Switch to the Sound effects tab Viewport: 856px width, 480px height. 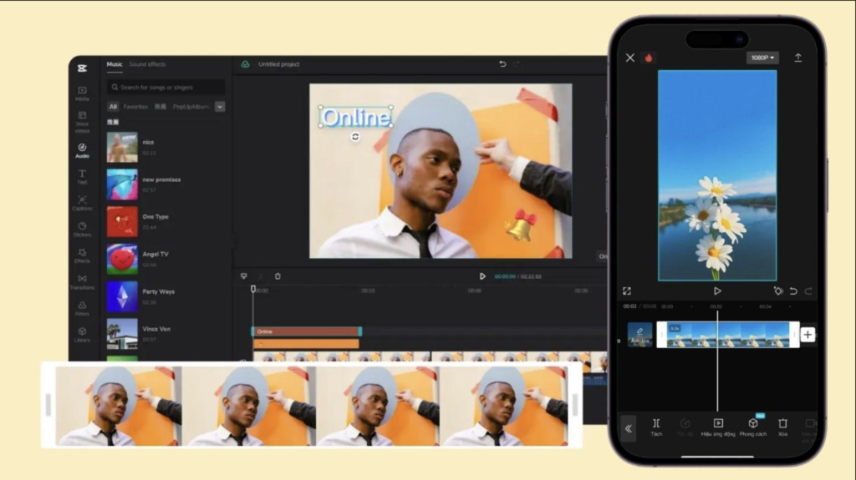click(x=147, y=64)
